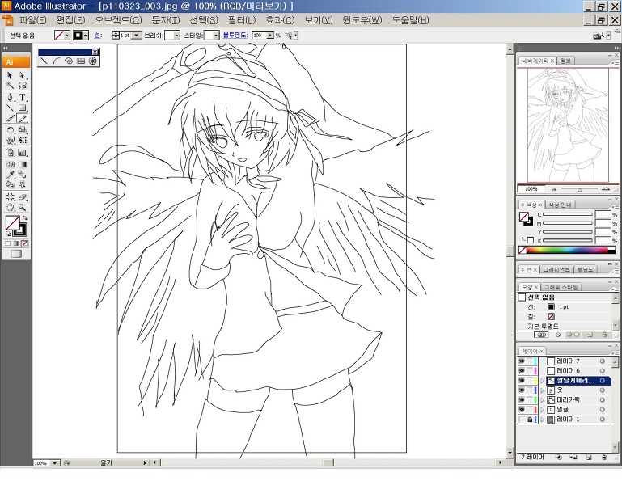Toggle lock box for 얼굴 layer

[530, 409]
